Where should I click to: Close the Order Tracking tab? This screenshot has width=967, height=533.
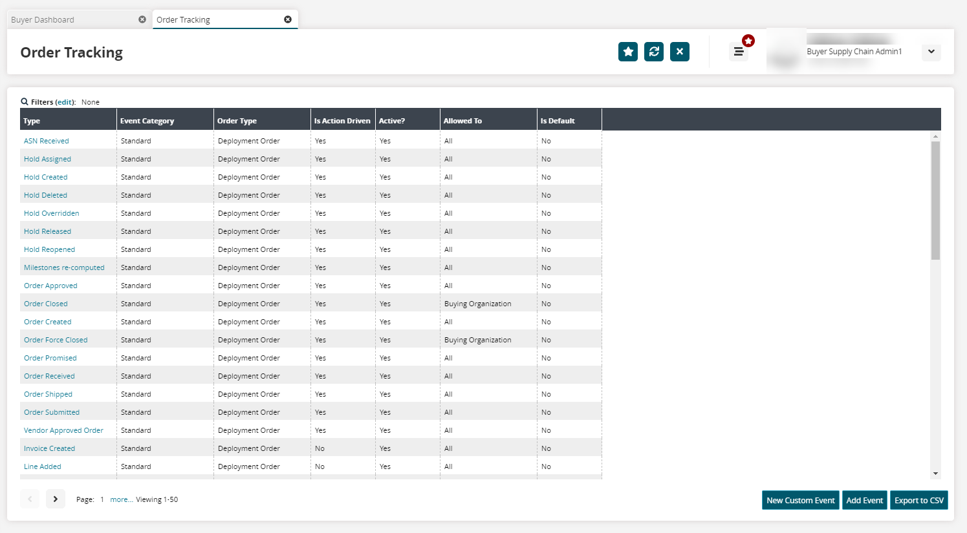point(288,19)
